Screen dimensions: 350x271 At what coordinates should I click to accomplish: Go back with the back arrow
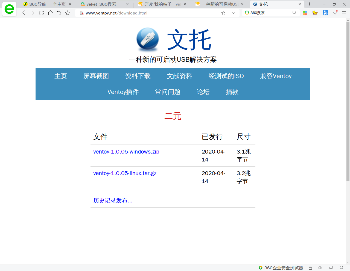tap(24, 13)
